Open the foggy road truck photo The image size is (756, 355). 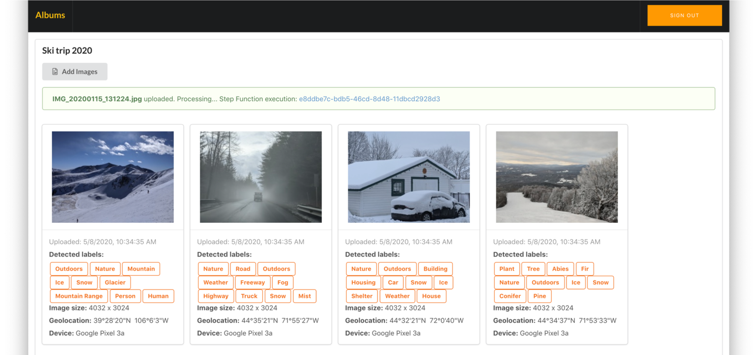click(x=261, y=177)
